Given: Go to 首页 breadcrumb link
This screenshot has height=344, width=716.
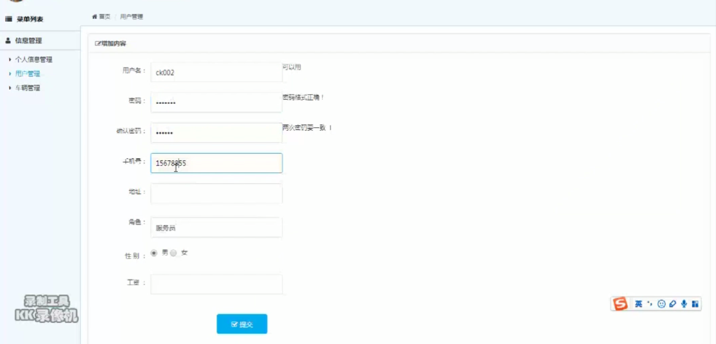Looking at the screenshot, I should 104,16.
